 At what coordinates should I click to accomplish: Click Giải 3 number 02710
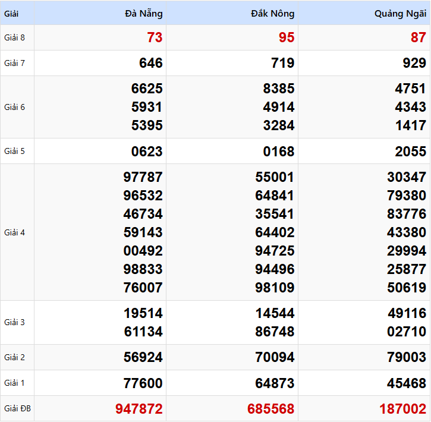tap(407, 331)
